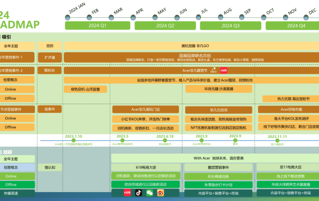
Task: Click the 2023.9 milestone labeled Acer秋季发布会
Action: [201, 140]
